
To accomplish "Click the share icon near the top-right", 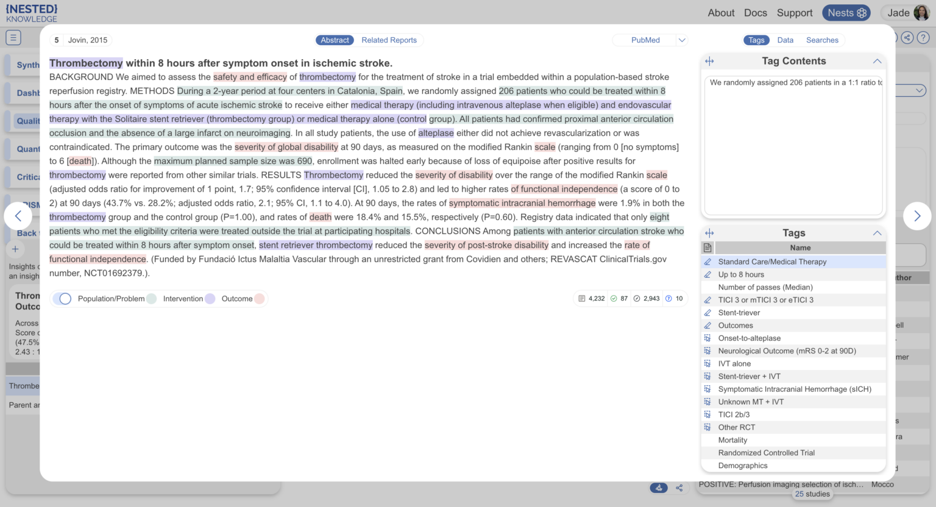I will click(x=907, y=37).
